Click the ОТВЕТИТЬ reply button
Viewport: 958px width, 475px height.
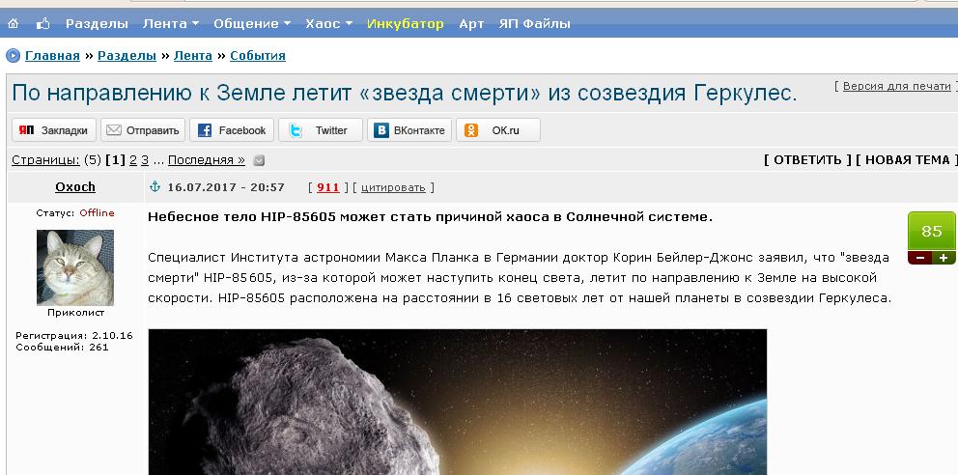pos(807,160)
